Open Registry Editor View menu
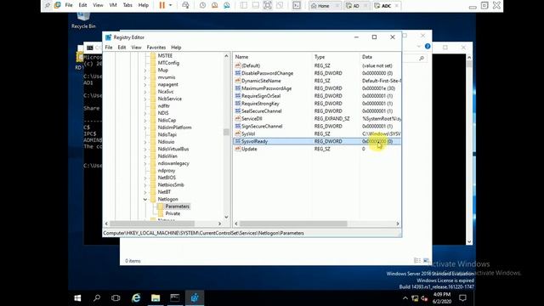544x306 pixels. 136,48
